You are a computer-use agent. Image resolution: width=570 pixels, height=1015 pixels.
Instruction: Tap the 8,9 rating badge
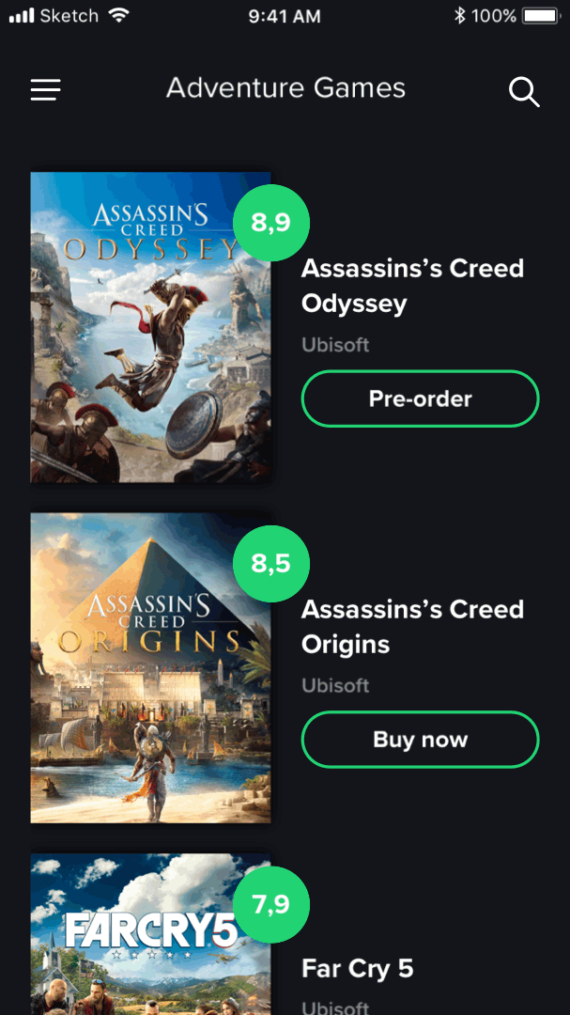271,223
